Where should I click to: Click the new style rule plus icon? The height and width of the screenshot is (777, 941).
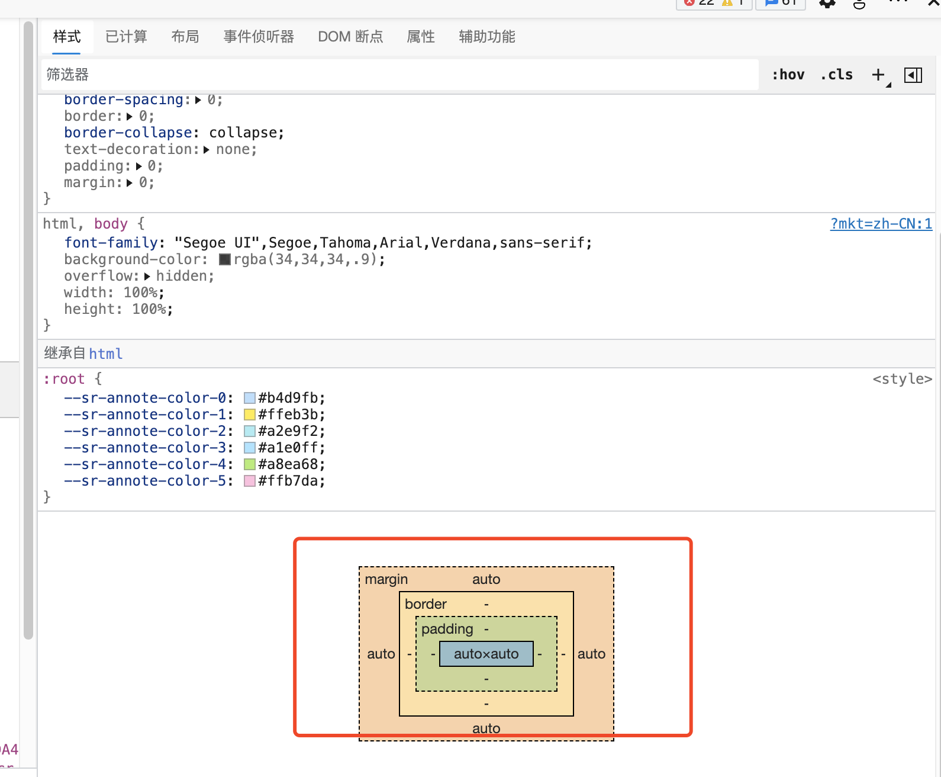(x=878, y=75)
